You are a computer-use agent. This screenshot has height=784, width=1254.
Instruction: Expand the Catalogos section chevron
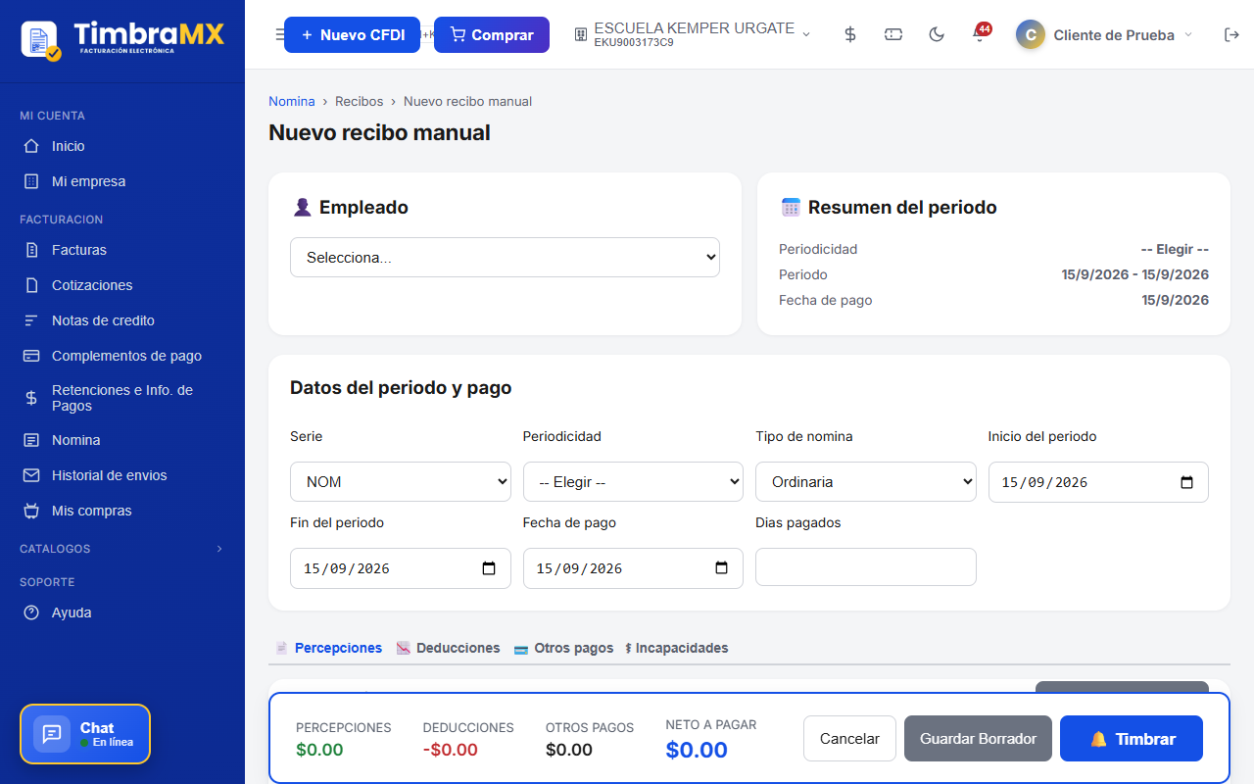(219, 549)
